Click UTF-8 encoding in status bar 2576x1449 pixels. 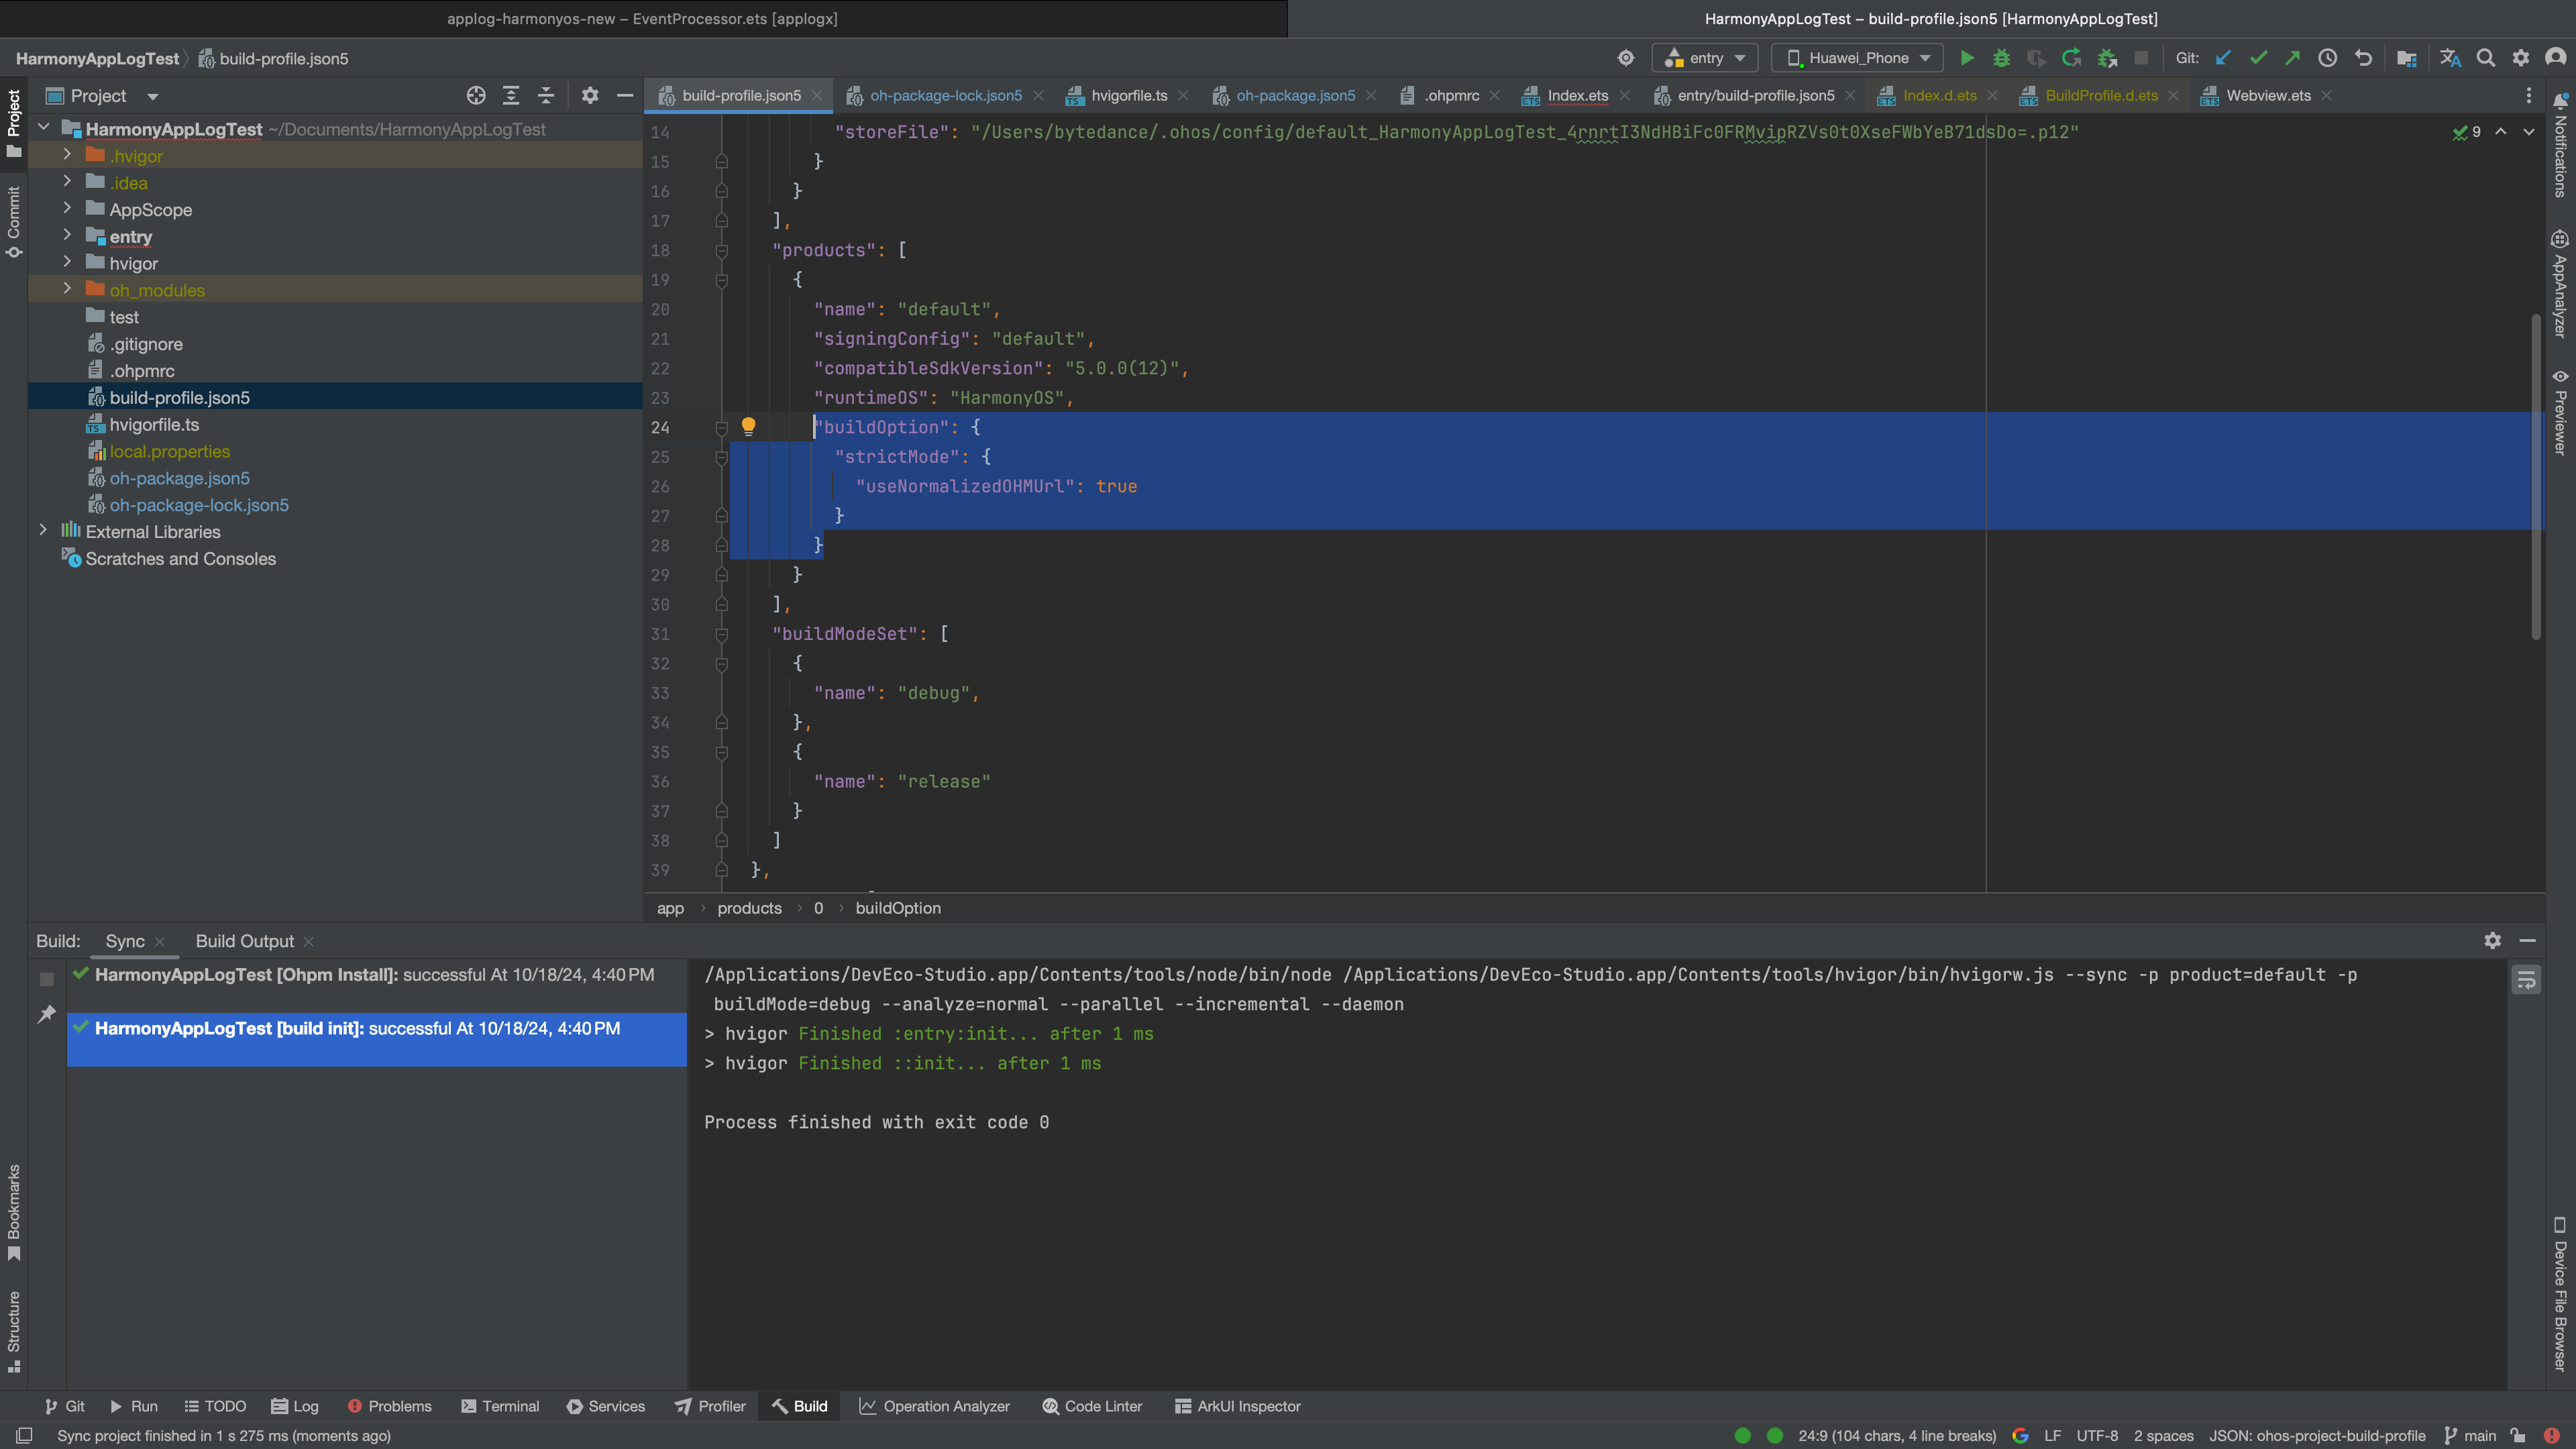point(2097,1435)
